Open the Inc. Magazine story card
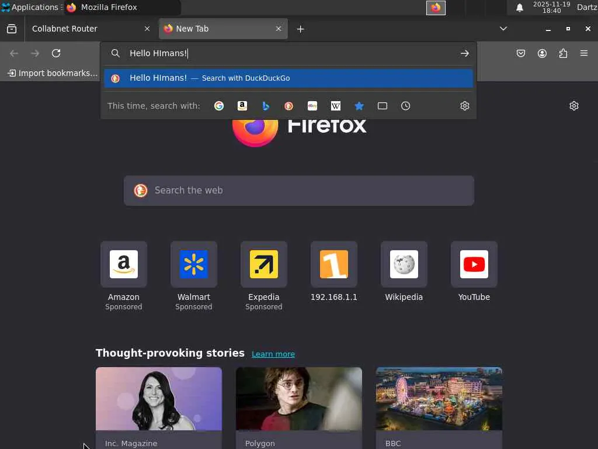This screenshot has height=449, width=598. point(159,407)
